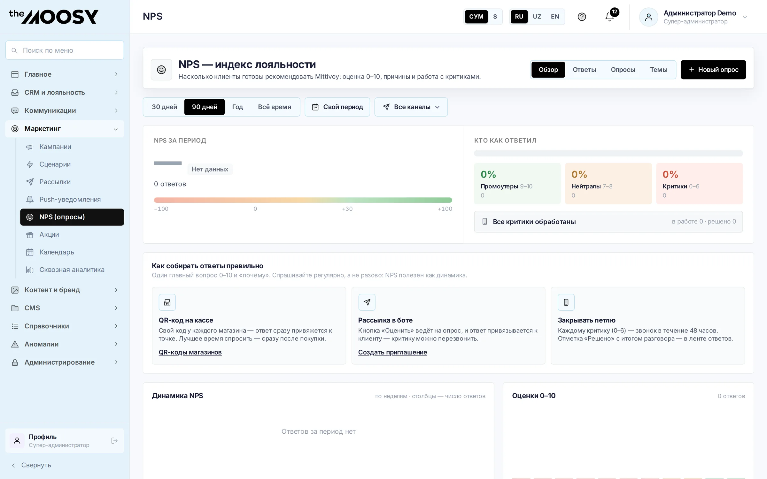The height and width of the screenshot is (479, 767).
Task: Click the NPS gradient scale bar
Action: (x=303, y=200)
